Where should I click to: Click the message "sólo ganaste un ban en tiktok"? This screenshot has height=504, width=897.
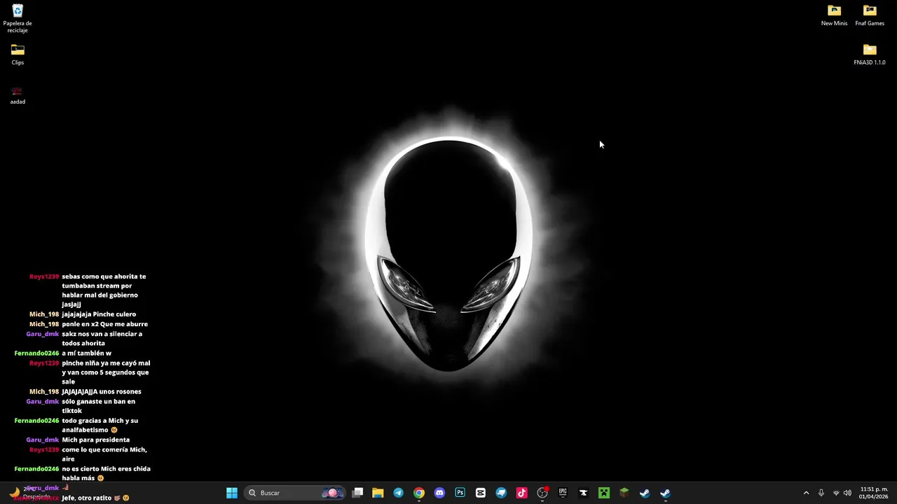coord(98,407)
